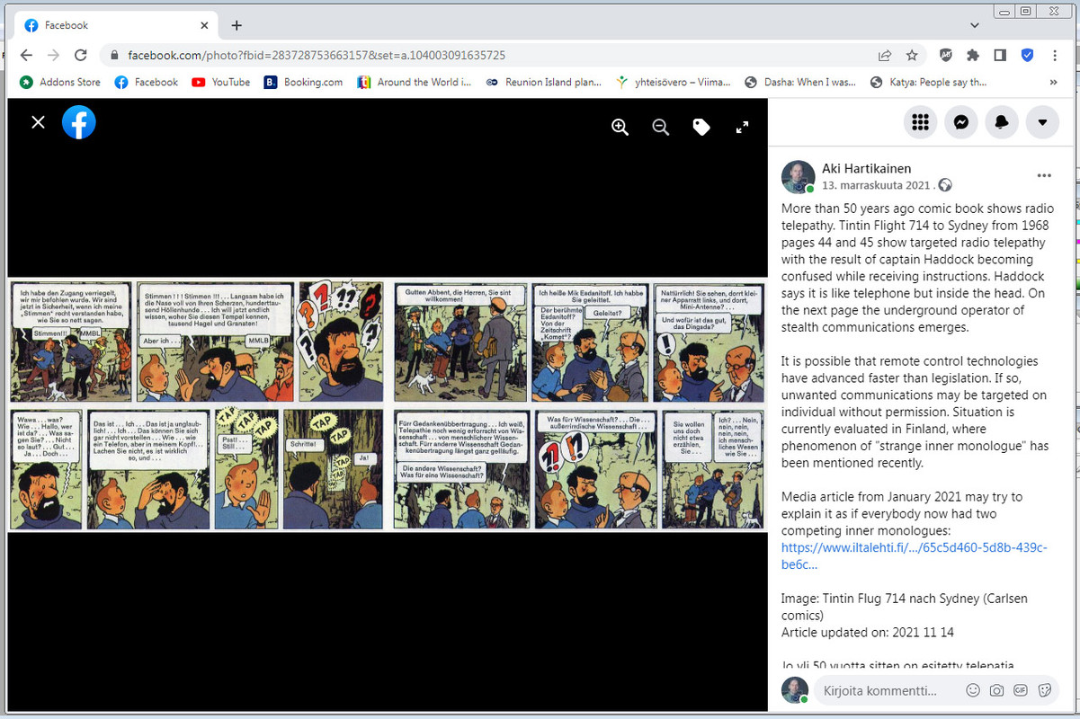
Task: Click the Tintin comic strip image
Action: [388, 404]
